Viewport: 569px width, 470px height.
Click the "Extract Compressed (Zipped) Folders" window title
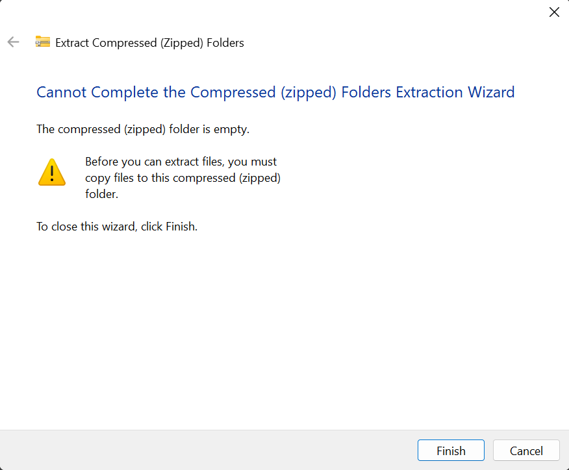[x=149, y=43]
